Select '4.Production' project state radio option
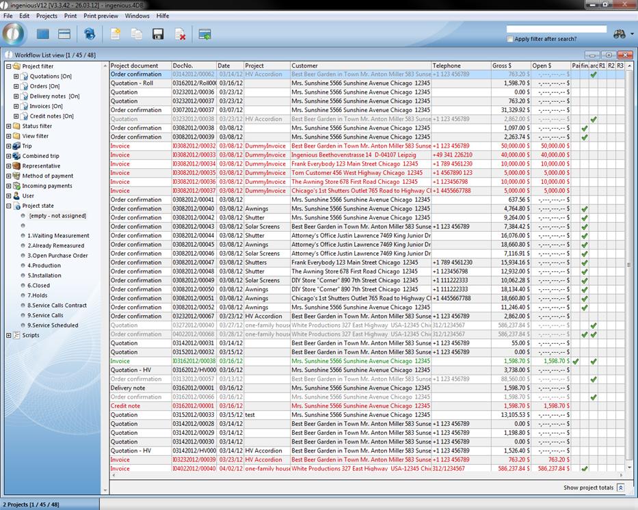The height and width of the screenshot is (510, 638). [23, 265]
